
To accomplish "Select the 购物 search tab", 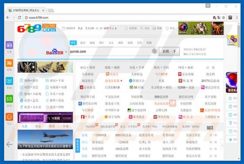I will [x=149, y=43].
